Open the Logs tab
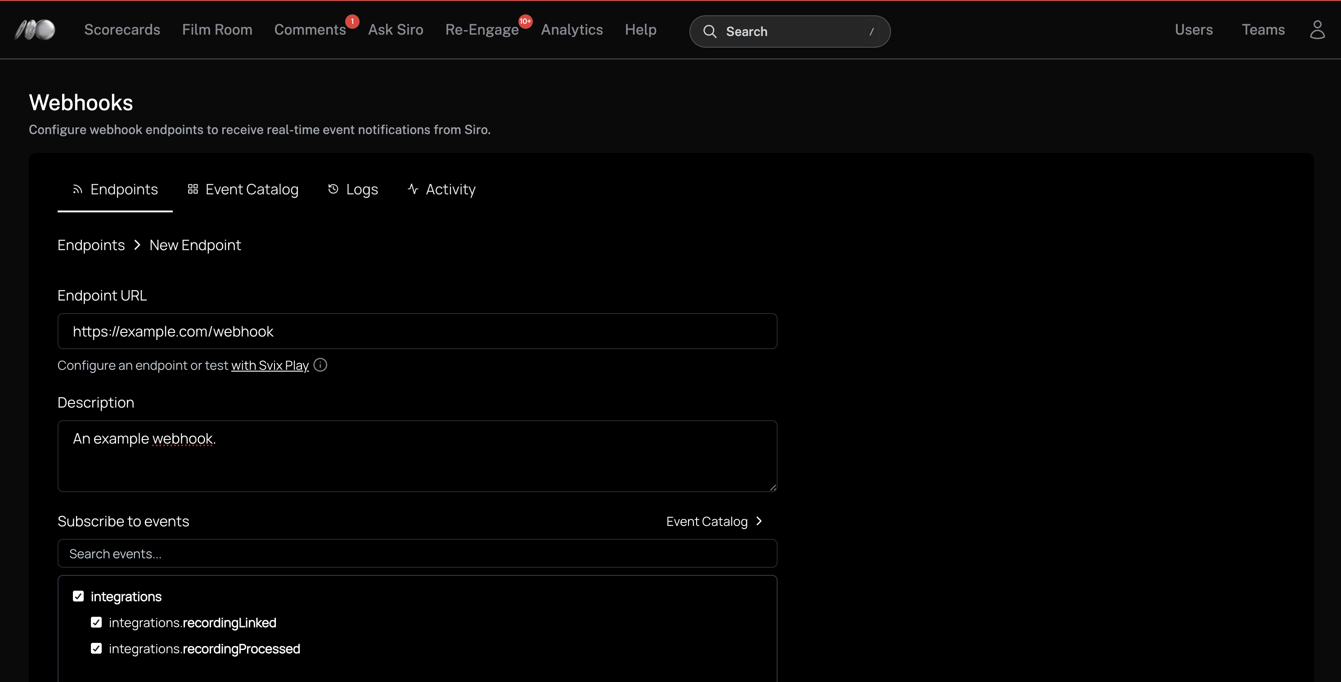 [x=353, y=189]
